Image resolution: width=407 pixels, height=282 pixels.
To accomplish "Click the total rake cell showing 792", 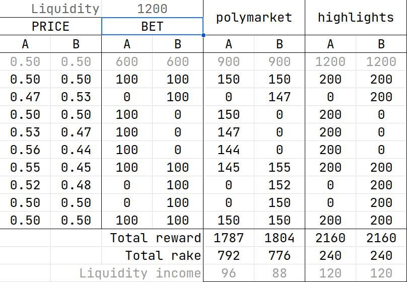I will pos(228,255).
